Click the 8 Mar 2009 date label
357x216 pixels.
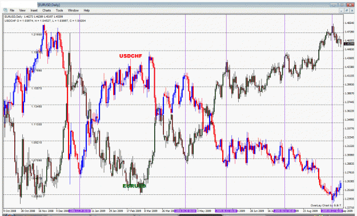point(150,211)
